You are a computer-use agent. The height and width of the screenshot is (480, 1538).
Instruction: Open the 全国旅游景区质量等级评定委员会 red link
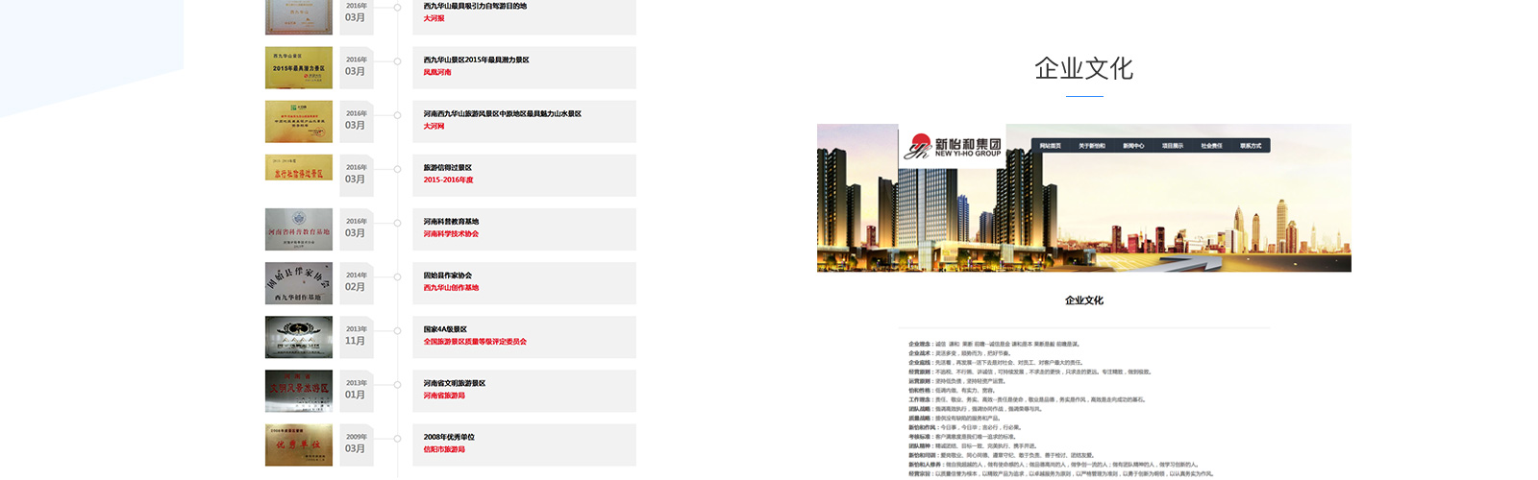tap(475, 342)
